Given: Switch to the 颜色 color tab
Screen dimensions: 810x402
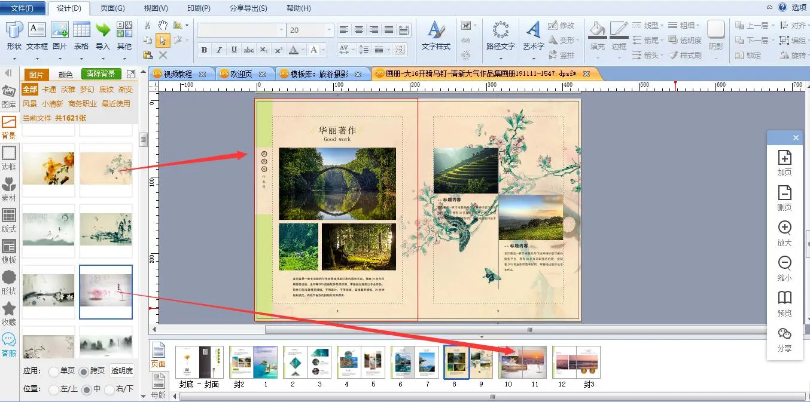Looking at the screenshot, I should 66,75.
